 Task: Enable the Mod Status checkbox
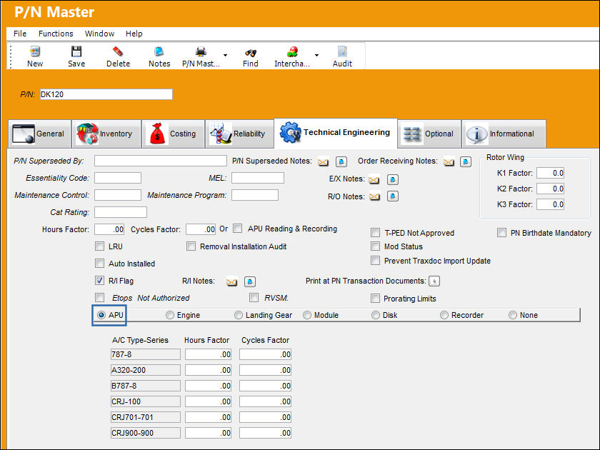(376, 246)
